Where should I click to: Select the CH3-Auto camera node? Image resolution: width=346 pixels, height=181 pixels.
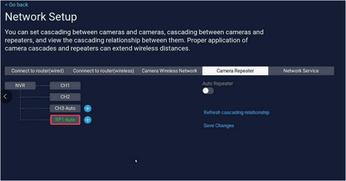click(65, 108)
